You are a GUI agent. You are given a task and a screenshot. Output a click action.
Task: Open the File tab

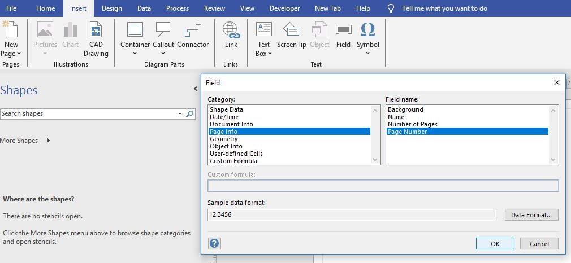point(11,8)
